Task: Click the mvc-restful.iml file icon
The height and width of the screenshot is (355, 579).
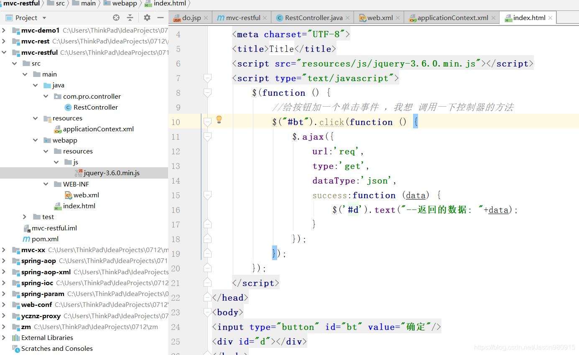Action: point(26,228)
